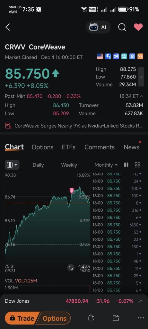Image resolution: width=148 pixels, height=329 pixels.
Task: Tap the orange Trade button
Action: pyautogui.click(x=22, y=318)
